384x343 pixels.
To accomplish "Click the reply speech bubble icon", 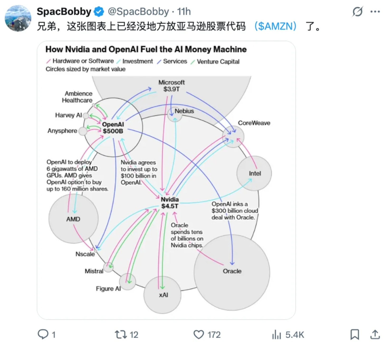I will [x=43, y=334].
